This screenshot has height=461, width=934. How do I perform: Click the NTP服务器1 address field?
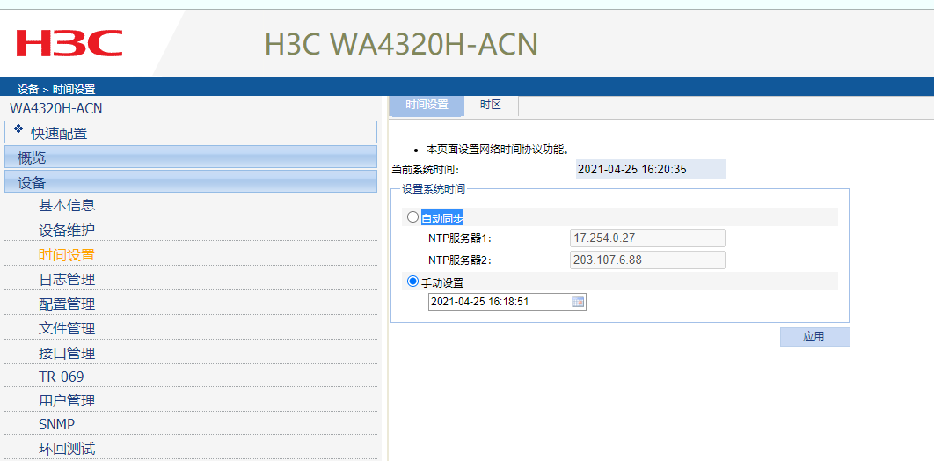(647, 238)
